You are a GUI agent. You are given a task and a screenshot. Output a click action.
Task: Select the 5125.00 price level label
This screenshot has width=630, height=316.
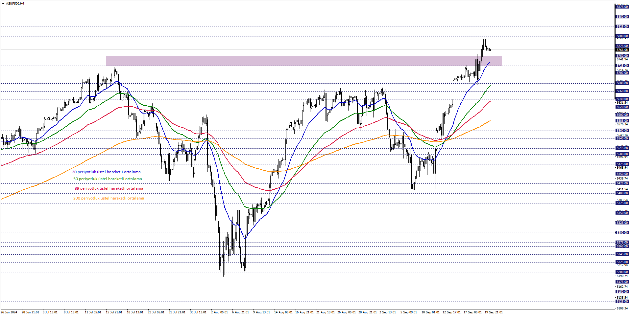[x=622, y=302]
